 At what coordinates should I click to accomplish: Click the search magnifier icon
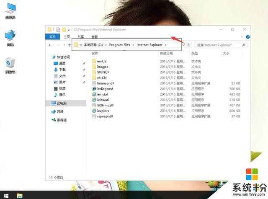pos(244,45)
